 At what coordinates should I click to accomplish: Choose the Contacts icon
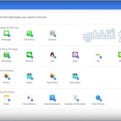coord(52,33)
